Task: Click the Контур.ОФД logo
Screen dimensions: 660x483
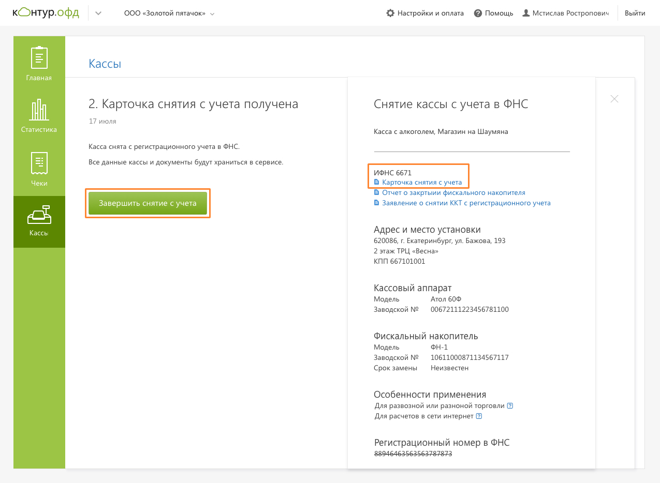Action: 46,13
